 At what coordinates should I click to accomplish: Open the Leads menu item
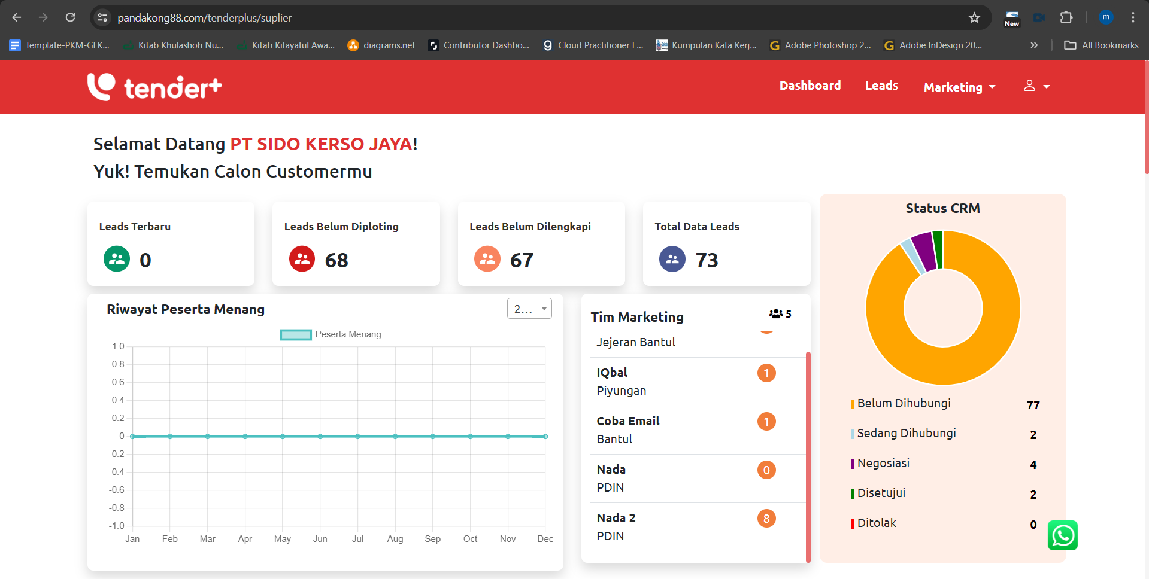[881, 86]
